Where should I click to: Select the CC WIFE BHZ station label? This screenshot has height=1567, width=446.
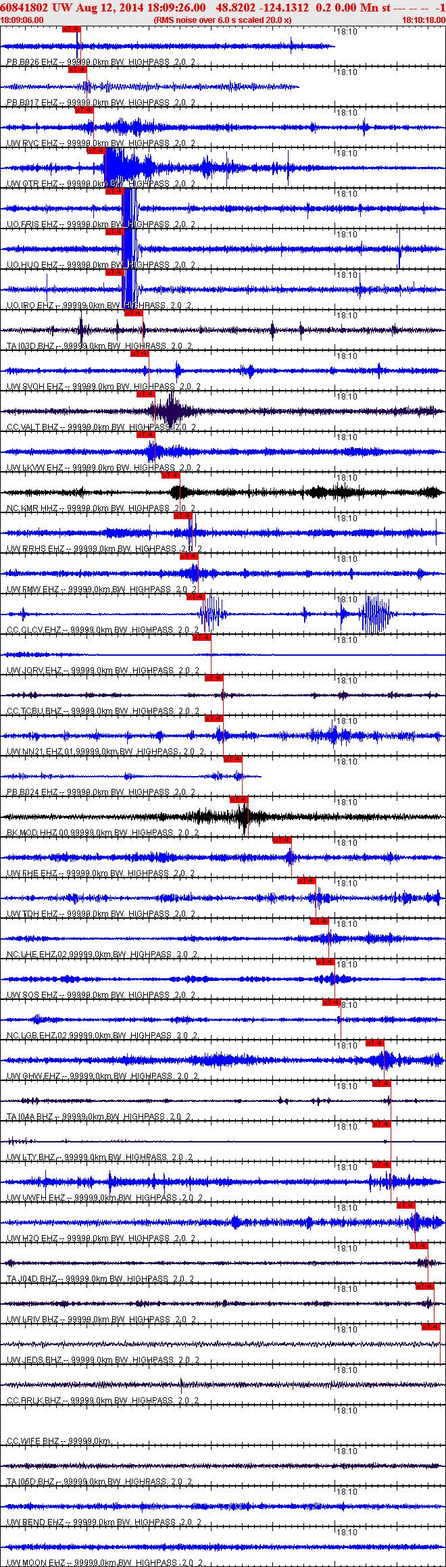point(59,1441)
